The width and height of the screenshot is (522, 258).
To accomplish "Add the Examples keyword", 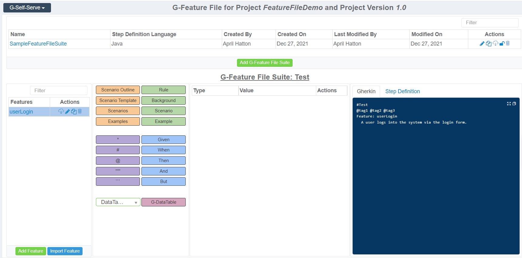I will pos(118,121).
